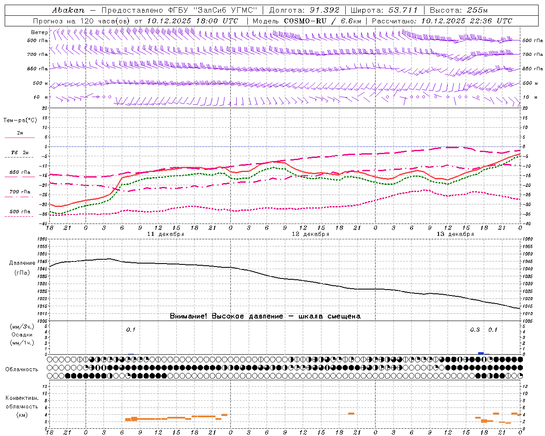545x436 pixels.
Task: Click the '(гПа)' pressure unit label
Action: pyautogui.click(x=22, y=273)
